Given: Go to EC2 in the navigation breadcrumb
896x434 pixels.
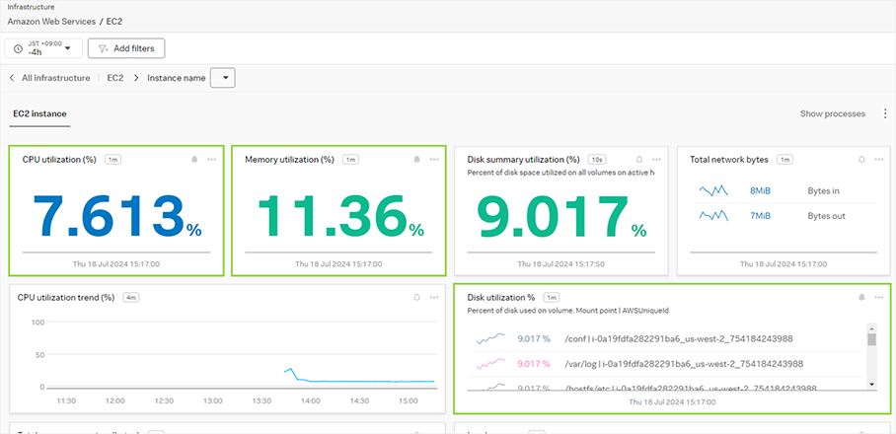Looking at the screenshot, I should point(115,78).
